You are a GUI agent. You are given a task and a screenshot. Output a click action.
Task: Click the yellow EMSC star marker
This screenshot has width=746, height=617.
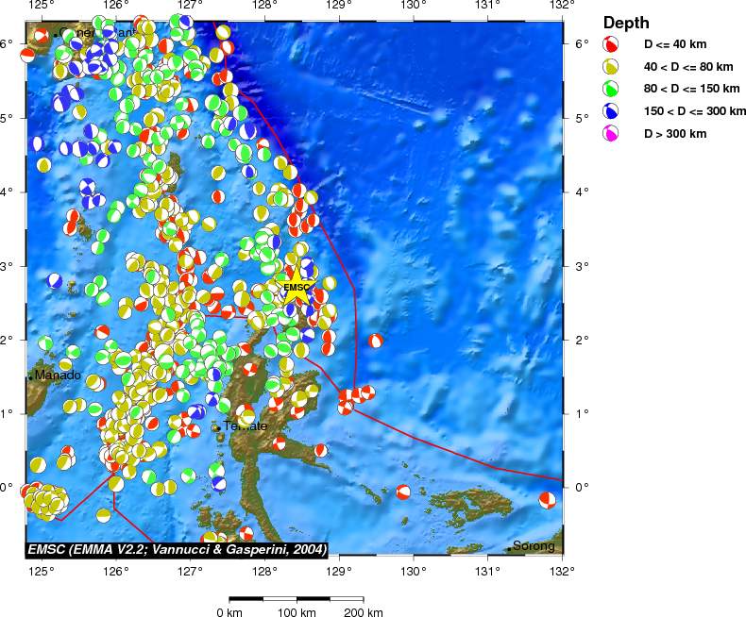pyautogui.click(x=296, y=287)
